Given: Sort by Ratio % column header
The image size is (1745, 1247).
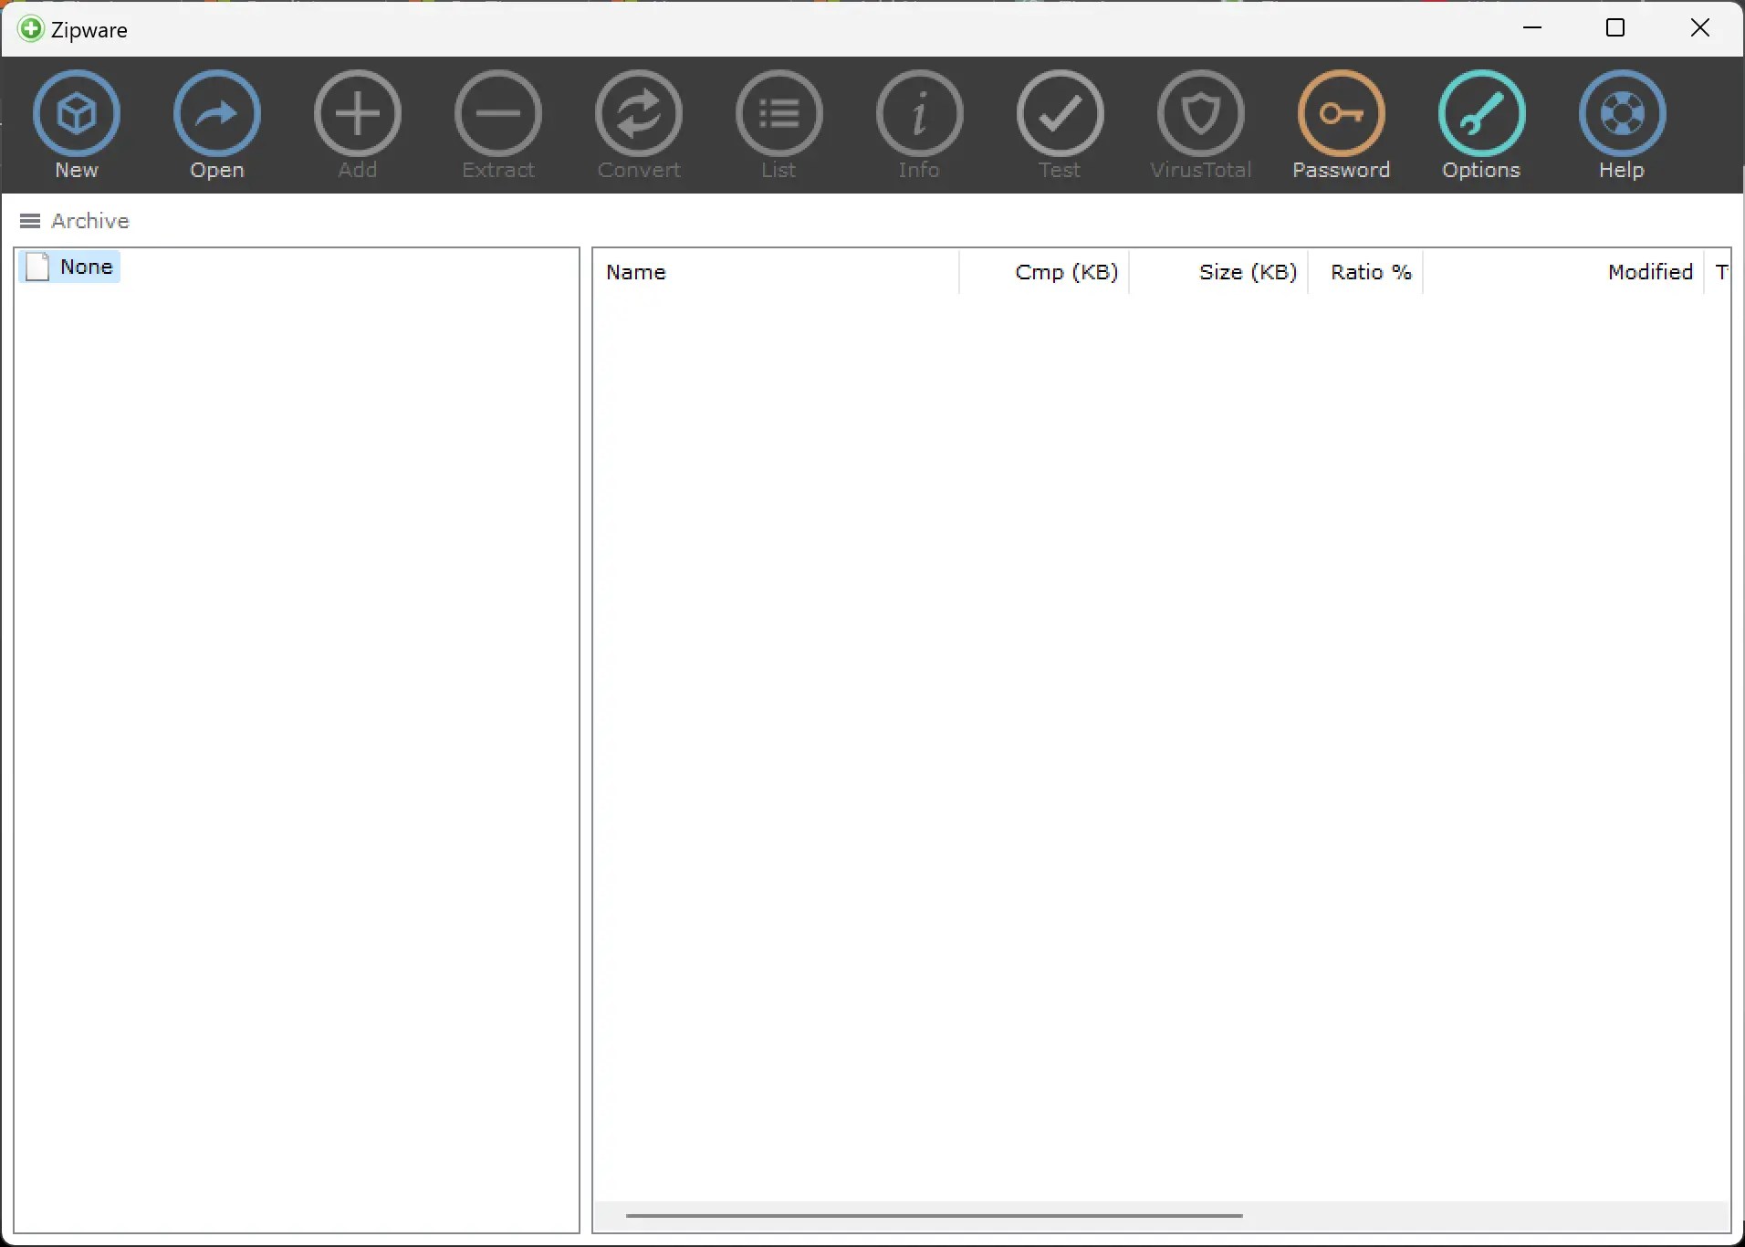Looking at the screenshot, I should 1365,272.
